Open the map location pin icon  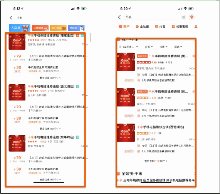tap(191, 17)
